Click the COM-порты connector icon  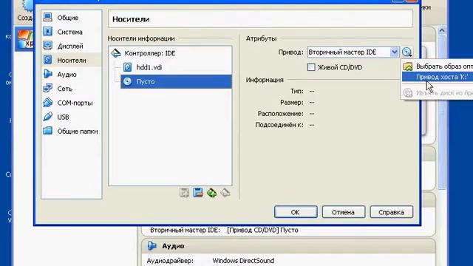[x=47, y=102]
